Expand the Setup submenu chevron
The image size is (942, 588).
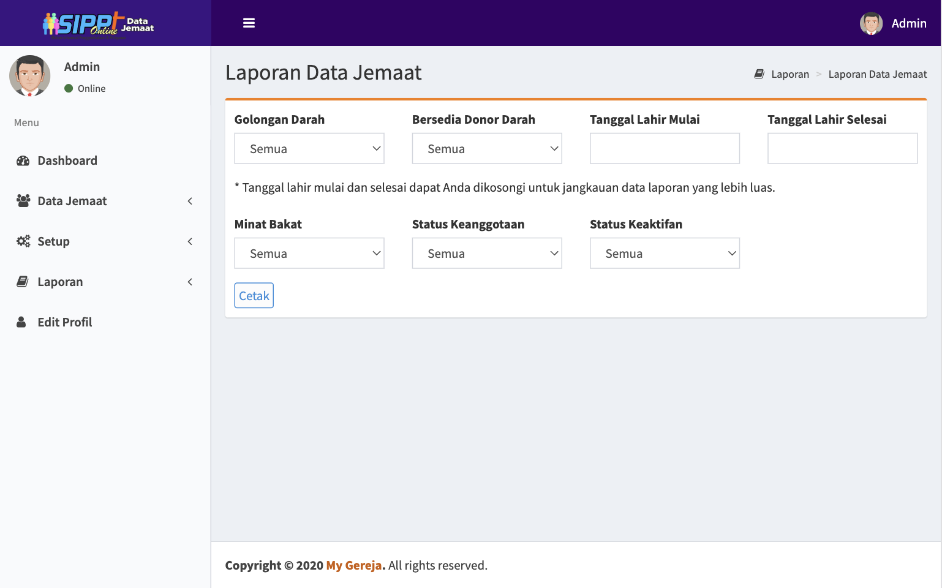(x=190, y=241)
